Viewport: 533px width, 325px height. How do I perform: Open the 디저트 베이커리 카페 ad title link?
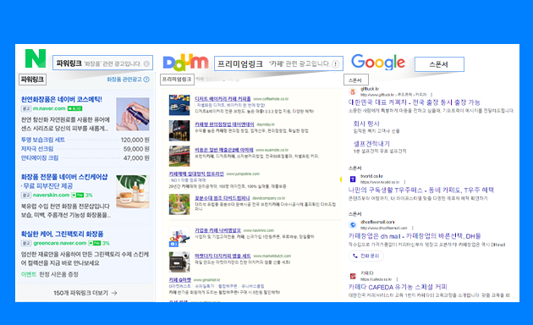pos(223,99)
